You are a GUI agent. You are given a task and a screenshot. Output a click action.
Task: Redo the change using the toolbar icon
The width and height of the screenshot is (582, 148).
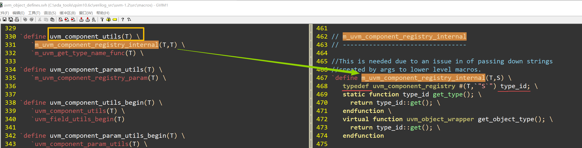point(32,20)
